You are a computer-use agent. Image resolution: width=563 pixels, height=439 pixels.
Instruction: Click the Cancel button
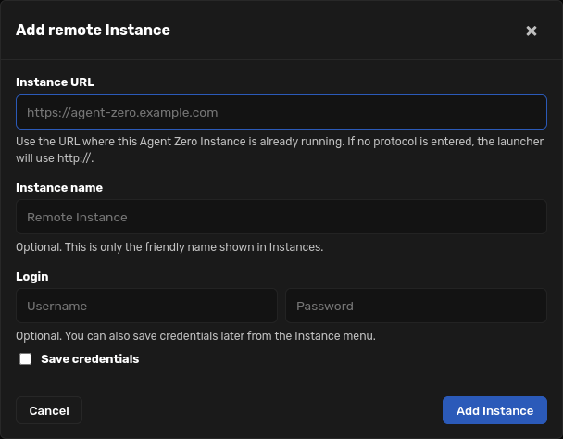49,410
